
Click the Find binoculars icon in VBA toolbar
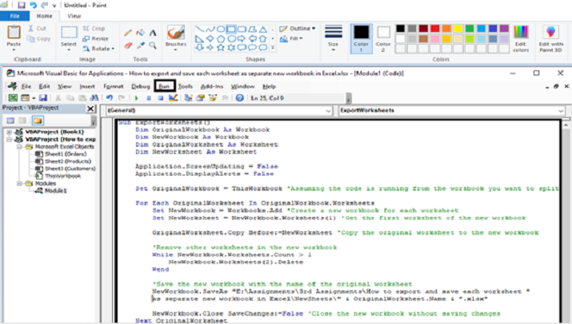94,98
